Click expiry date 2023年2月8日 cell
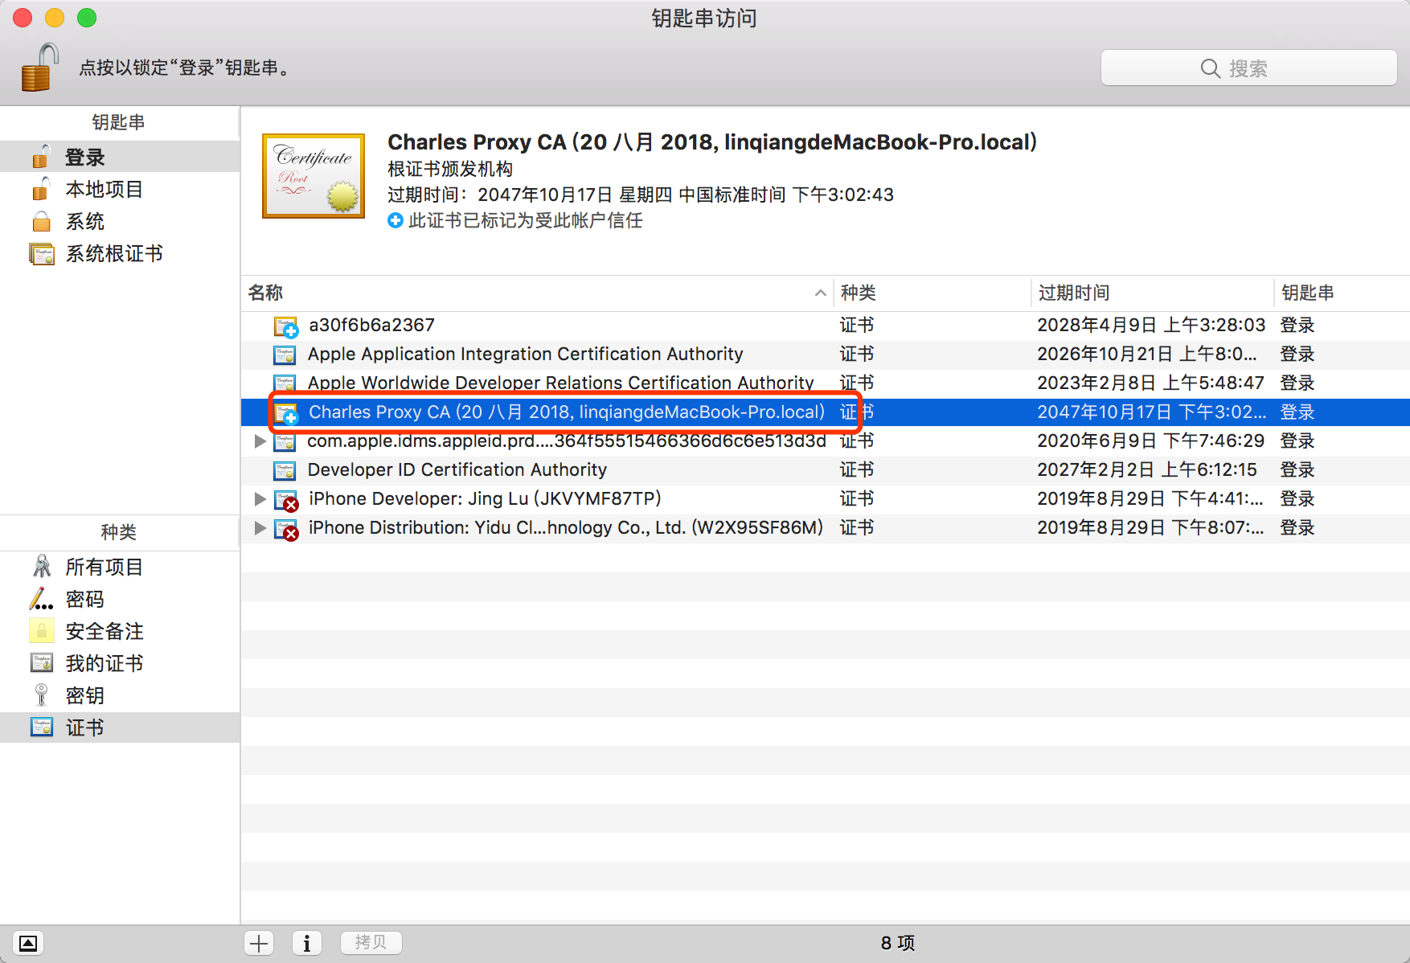 (x=1150, y=383)
